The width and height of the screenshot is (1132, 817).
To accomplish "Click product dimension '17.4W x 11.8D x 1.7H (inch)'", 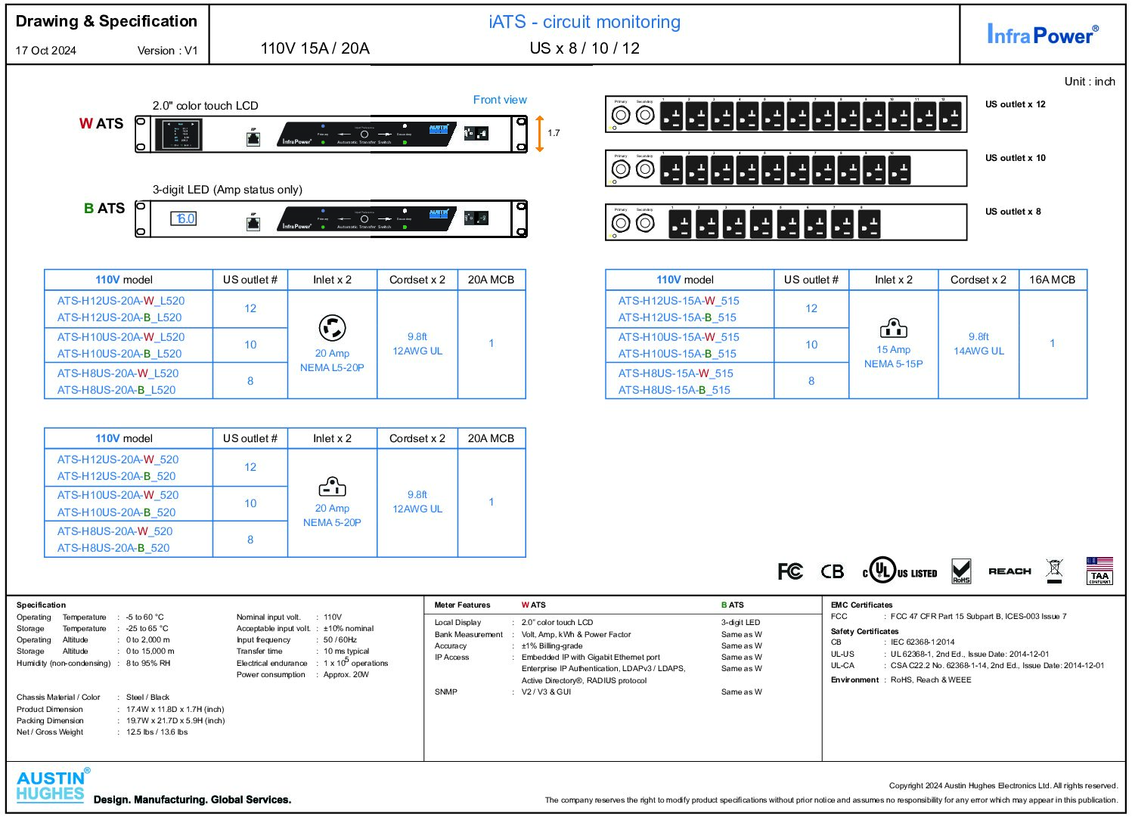I will coord(175,710).
